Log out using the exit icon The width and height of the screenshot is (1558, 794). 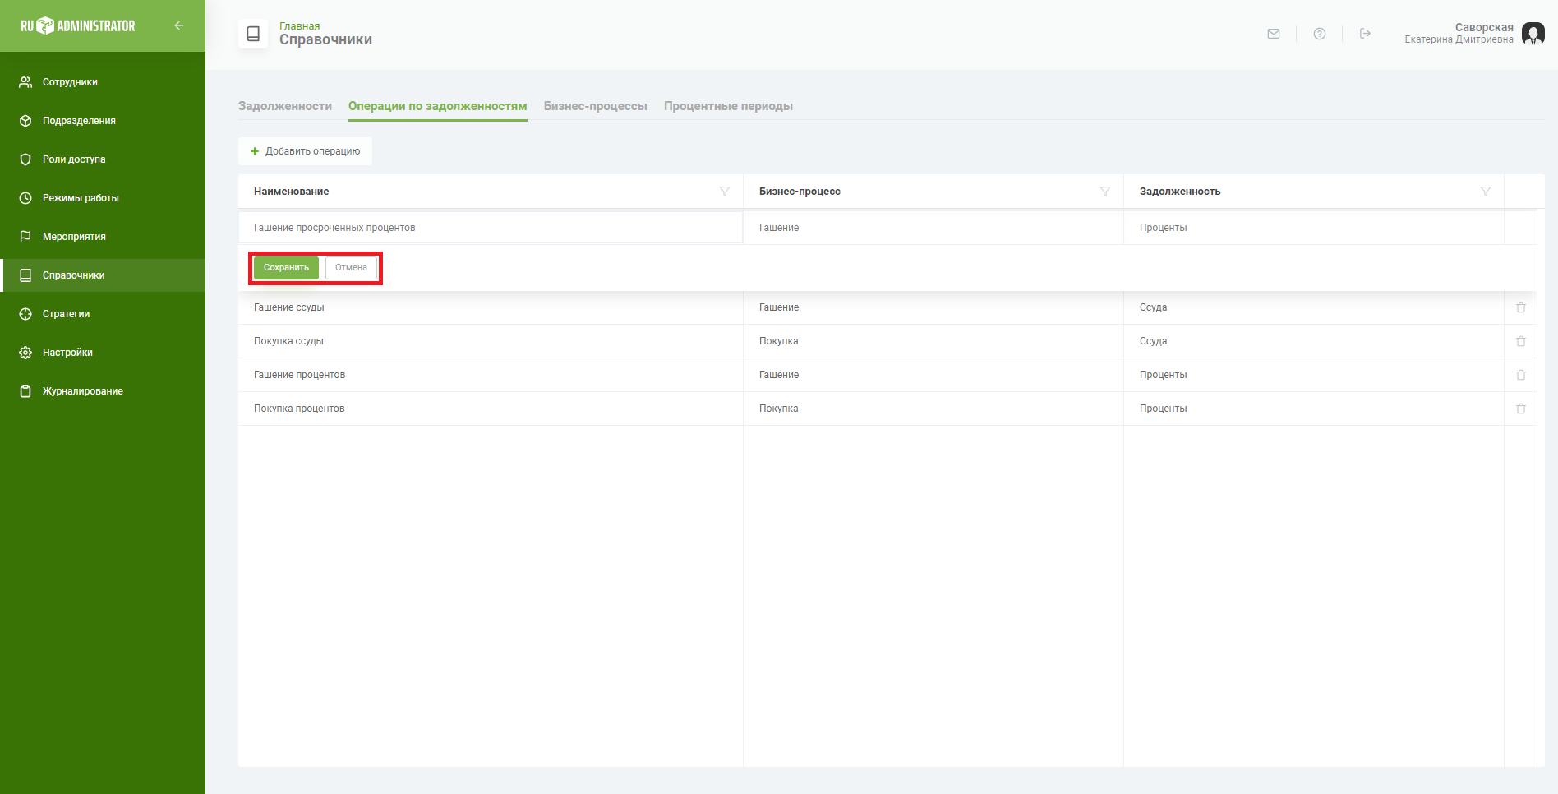1365,34
